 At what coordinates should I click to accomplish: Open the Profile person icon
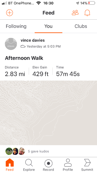click(68, 163)
